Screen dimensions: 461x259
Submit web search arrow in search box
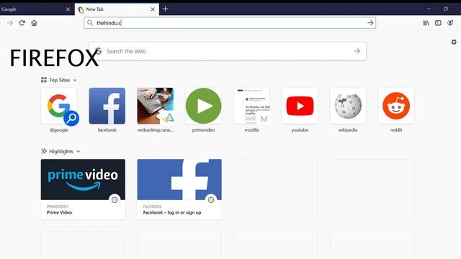357,51
